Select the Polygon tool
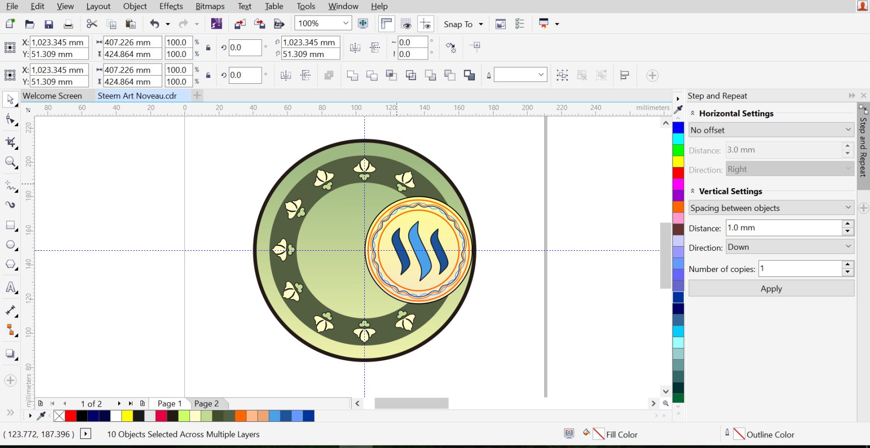The image size is (870, 448). click(x=10, y=265)
